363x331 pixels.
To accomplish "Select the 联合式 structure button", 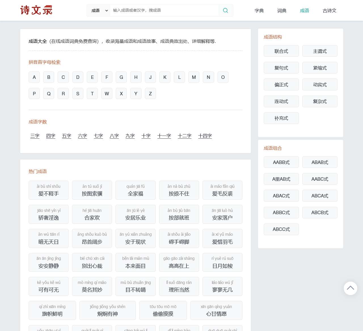I will 281,51.
